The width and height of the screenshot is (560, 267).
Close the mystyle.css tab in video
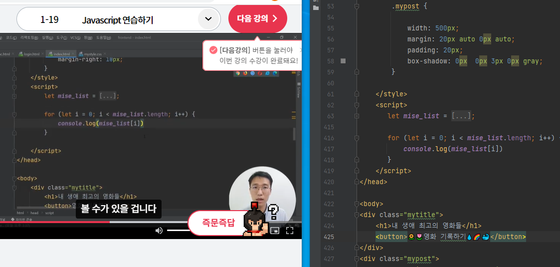105,53
